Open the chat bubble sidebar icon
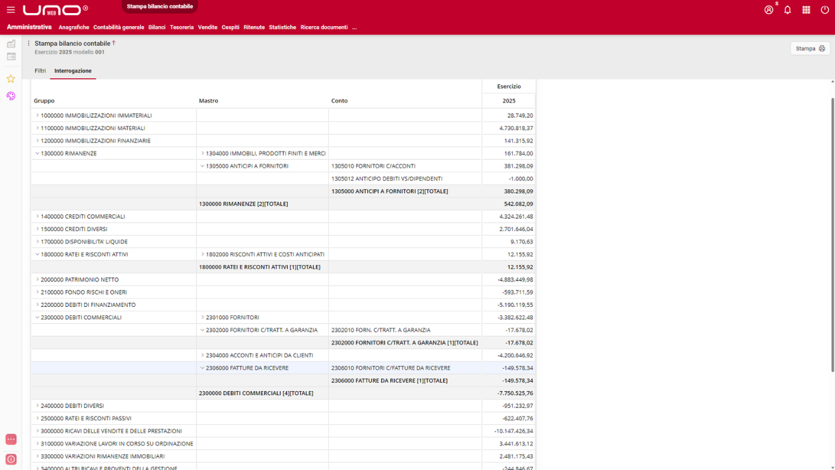The width and height of the screenshot is (835, 470). pos(11,439)
